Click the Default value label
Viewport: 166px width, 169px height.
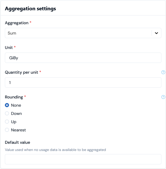pos(18,142)
